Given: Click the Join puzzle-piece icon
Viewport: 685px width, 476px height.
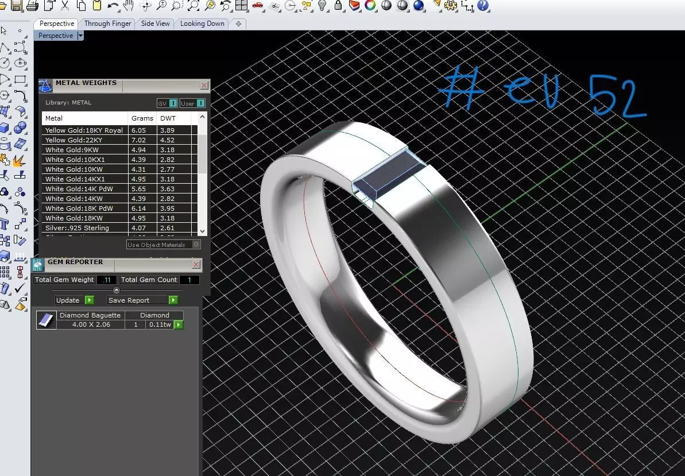Looking at the screenshot, I should click(x=4, y=160).
